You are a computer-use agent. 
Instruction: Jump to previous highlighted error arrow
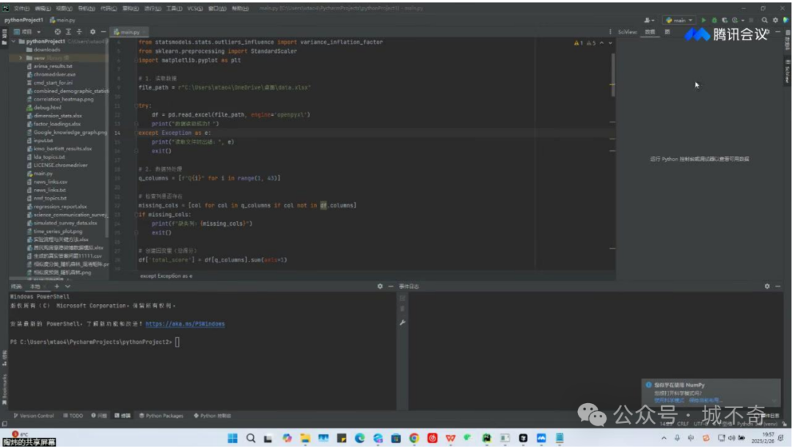601,43
